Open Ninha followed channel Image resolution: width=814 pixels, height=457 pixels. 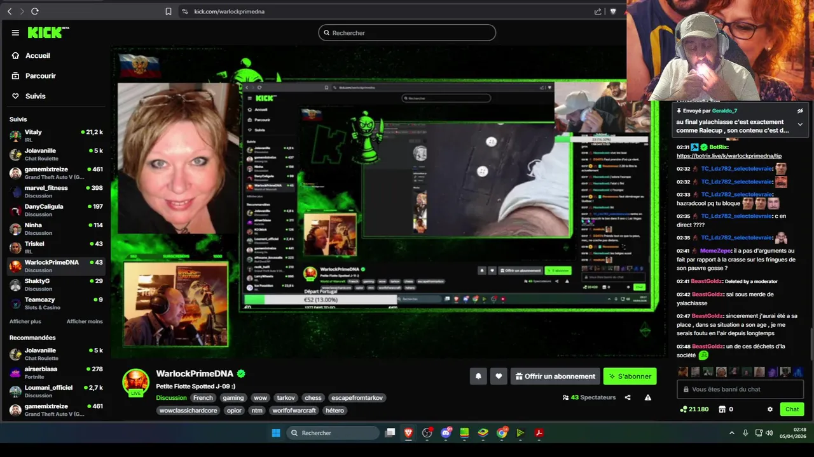(x=56, y=228)
